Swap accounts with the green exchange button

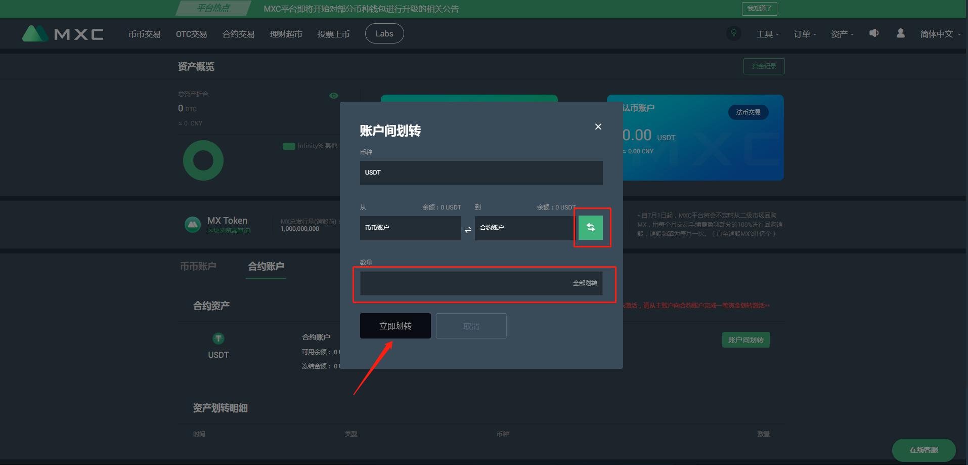pos(591,228)
